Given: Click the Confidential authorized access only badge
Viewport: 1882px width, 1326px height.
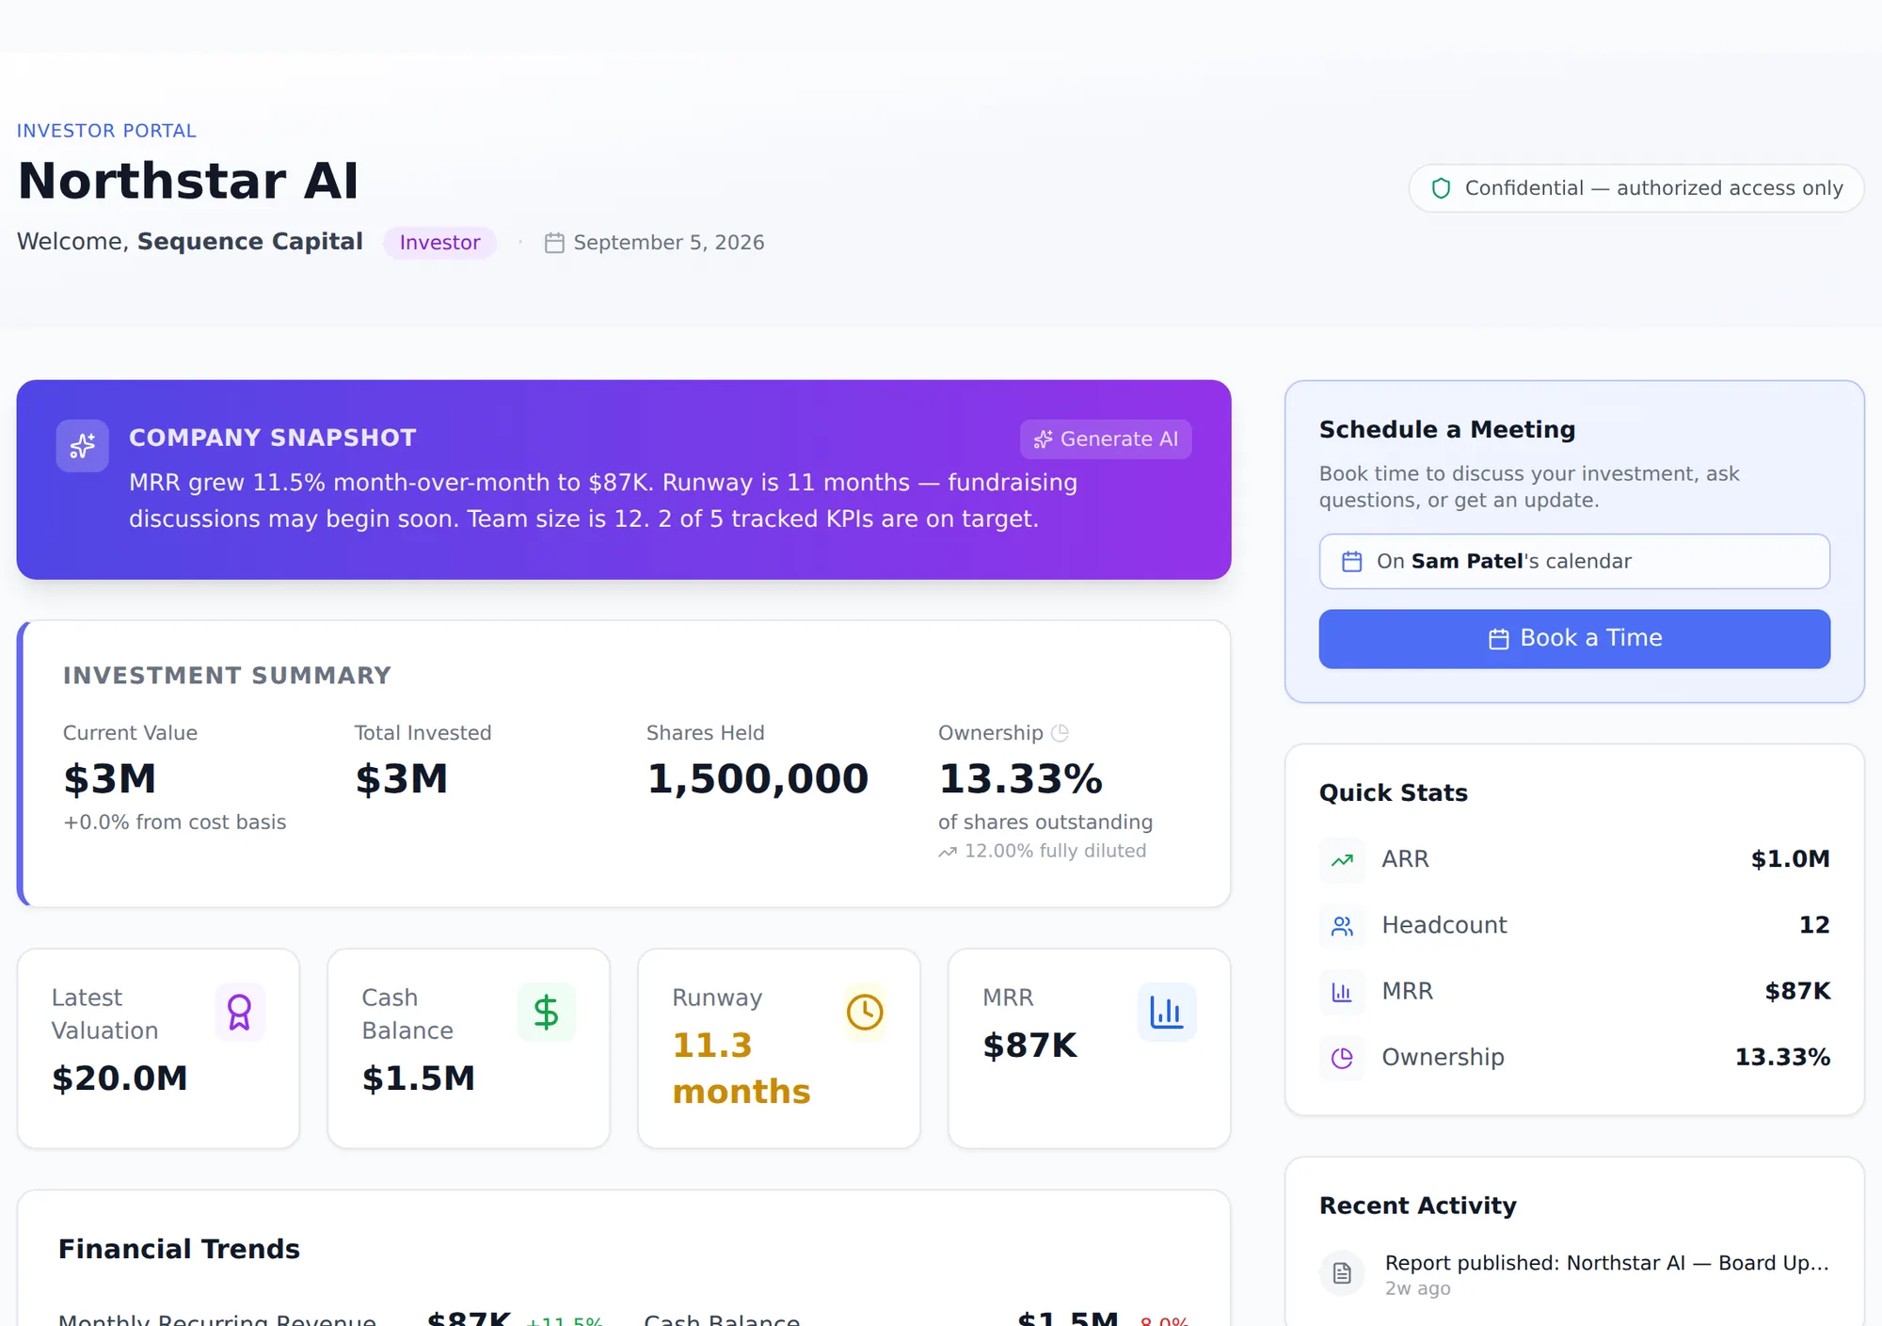Looking at the screenshot, I should (1635, 188).
